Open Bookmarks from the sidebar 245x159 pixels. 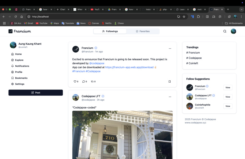coord(21,78)
